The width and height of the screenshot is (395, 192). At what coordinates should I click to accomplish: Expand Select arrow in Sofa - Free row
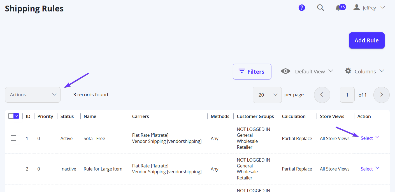[x=377, y=137]
